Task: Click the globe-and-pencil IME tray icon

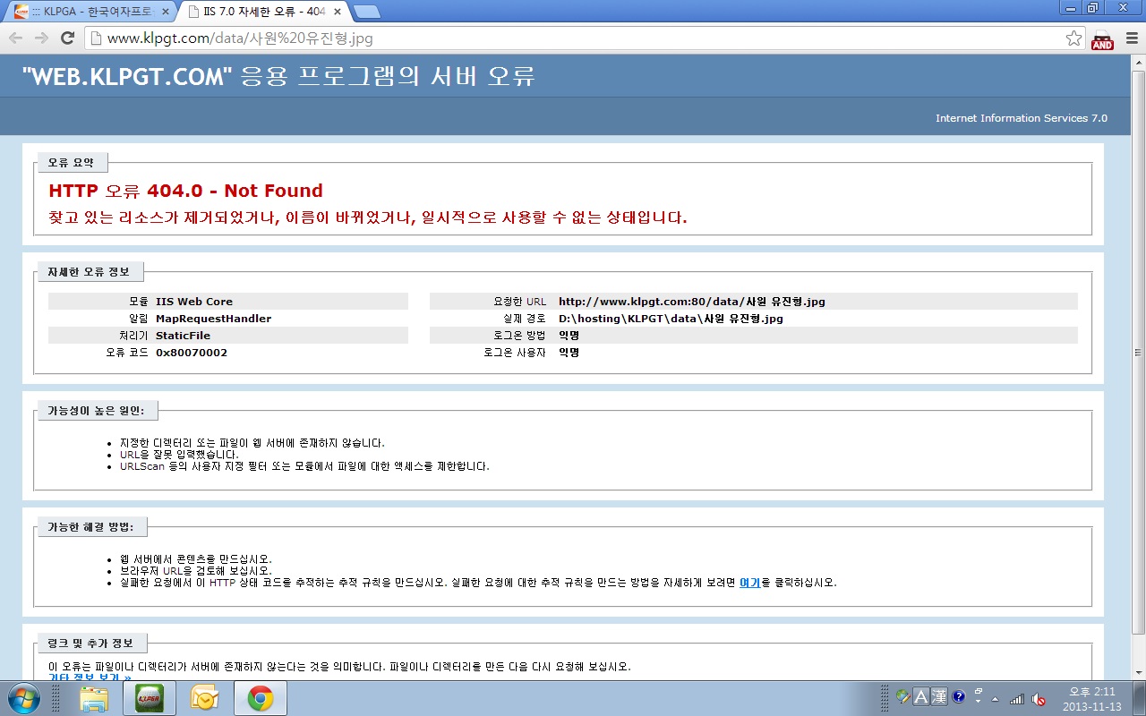Action: [x=903, y=696]
